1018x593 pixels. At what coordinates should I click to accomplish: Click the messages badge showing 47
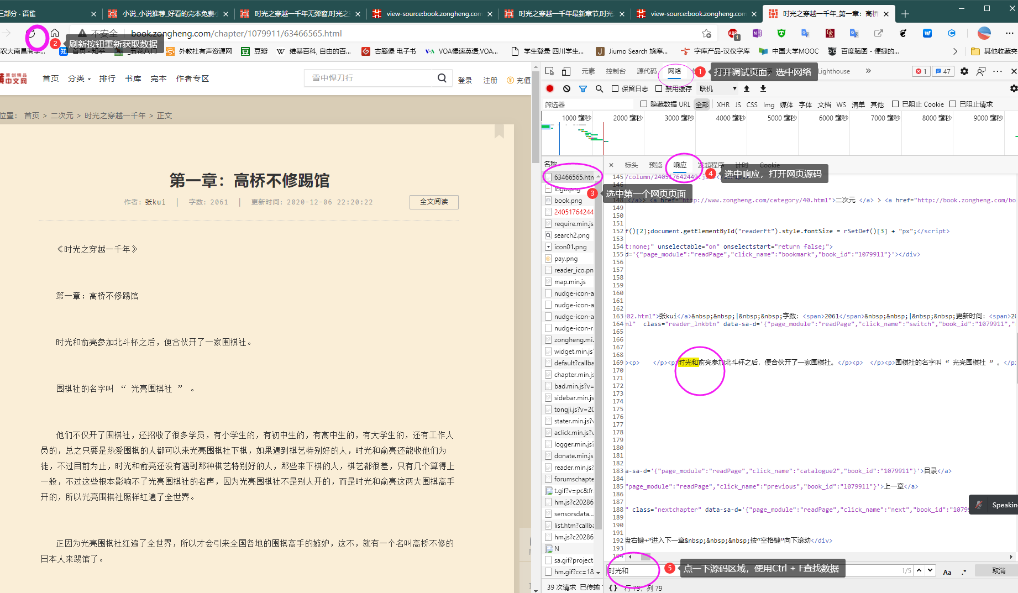[x=943, y=71]
